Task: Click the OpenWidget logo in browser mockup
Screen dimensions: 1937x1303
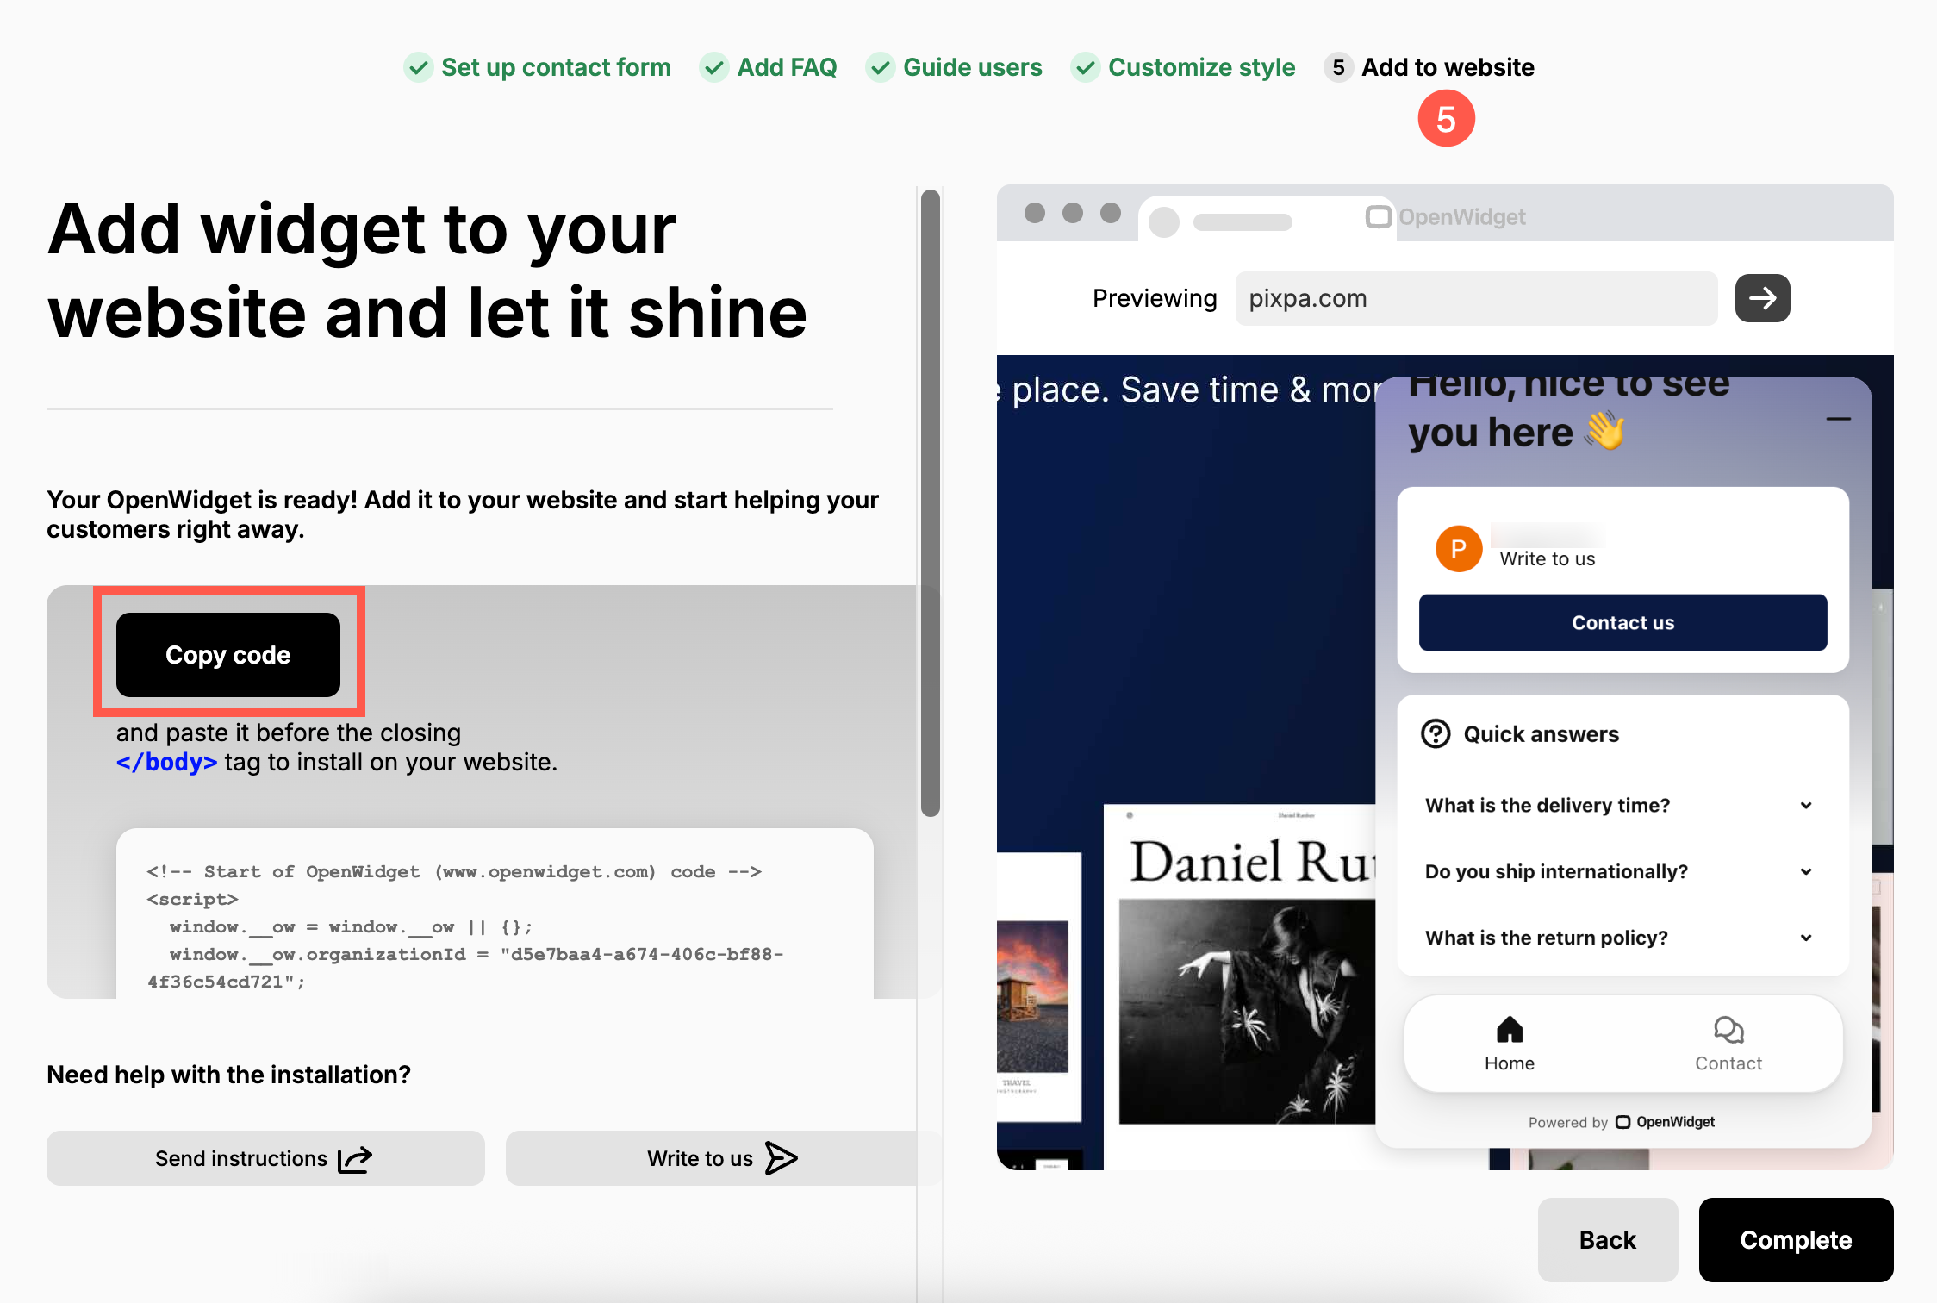Action: click(1446, 216)
